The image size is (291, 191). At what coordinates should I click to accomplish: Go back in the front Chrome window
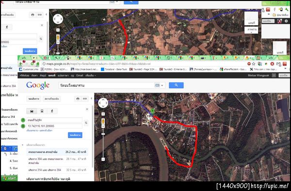point(21,64)
